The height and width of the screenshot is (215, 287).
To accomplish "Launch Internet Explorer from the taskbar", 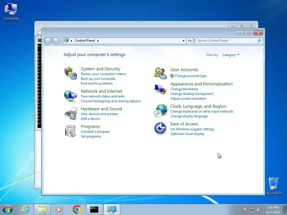I will click(x=25, y=209).
